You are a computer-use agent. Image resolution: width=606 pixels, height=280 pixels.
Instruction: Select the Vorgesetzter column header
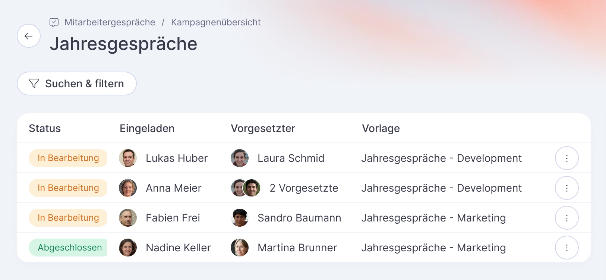pyautogui.click(x=263, y=128)
